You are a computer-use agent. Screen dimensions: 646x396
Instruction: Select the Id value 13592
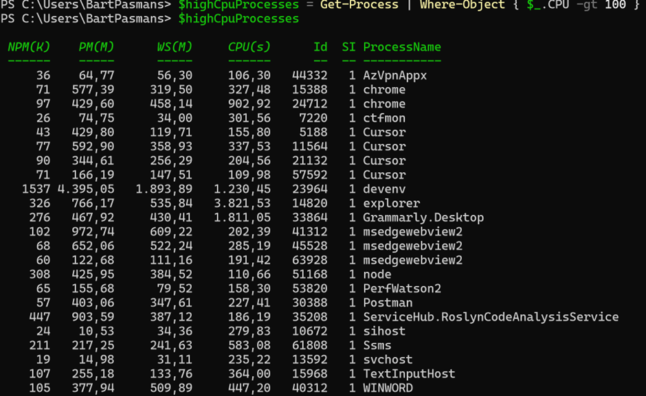tap(310, 360)
